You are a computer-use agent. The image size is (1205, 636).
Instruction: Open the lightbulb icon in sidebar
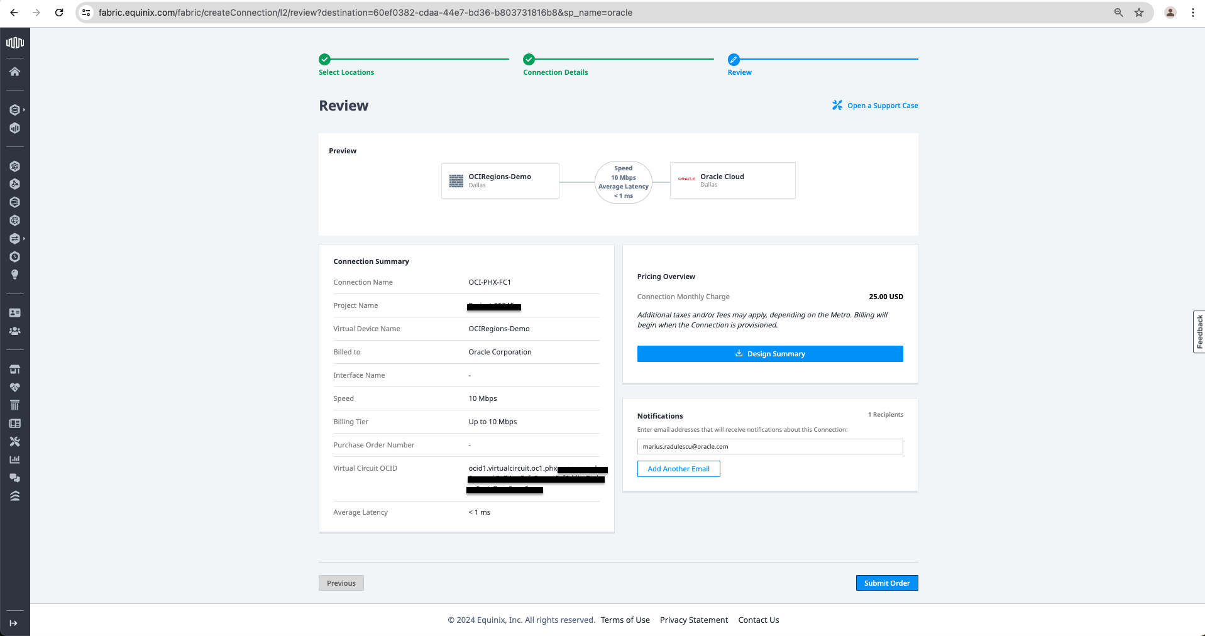click(x=14, y=275)
